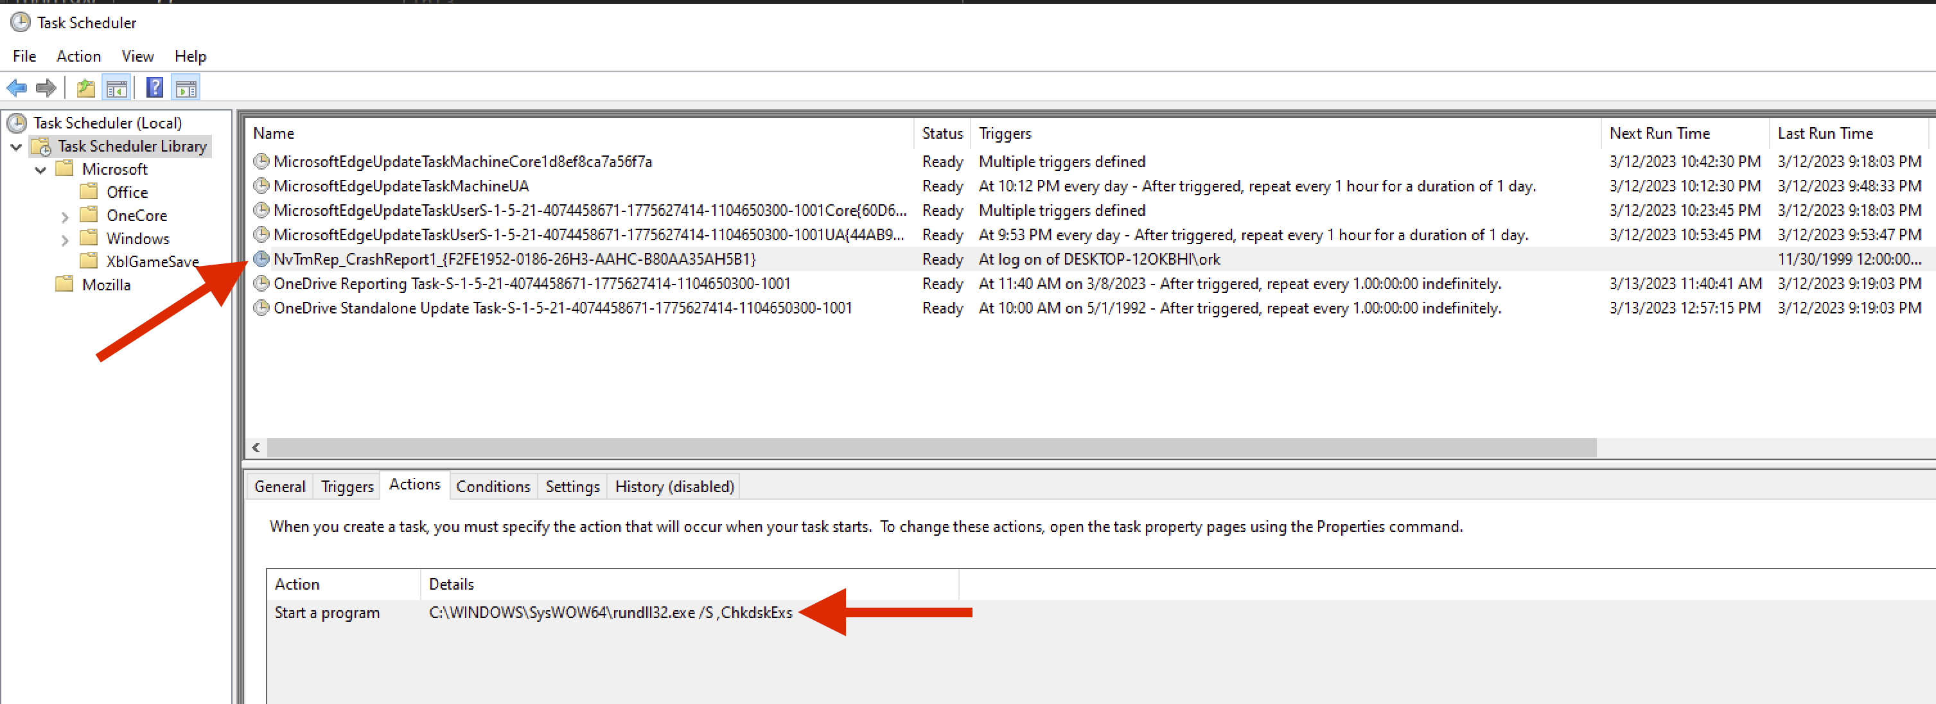
Task: Select the Task Scheduler (Local) root node
Action: click(107, 123)
